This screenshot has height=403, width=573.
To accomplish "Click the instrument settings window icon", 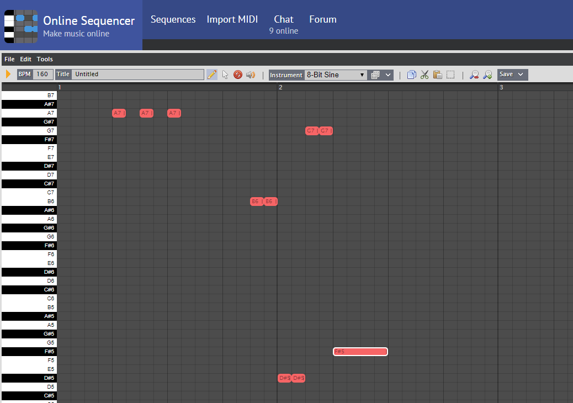I will [x=375, y=75].
